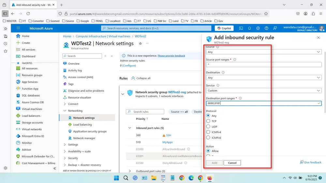This screenshot has width=326, height=183.
Task: Expand Security menu section
Action: [x=65, y=158]
